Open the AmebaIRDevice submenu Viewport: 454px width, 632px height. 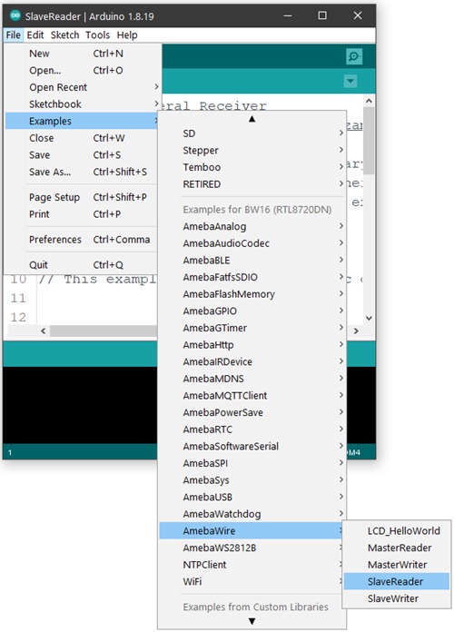coord(252,362)
